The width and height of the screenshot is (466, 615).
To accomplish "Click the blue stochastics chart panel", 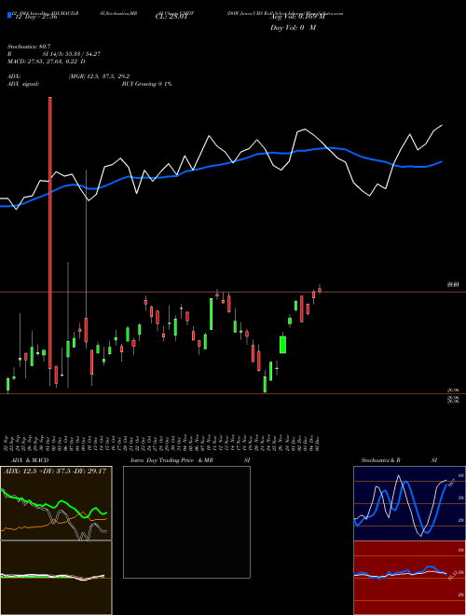I will pyautogui.click(x=409, y=503).
